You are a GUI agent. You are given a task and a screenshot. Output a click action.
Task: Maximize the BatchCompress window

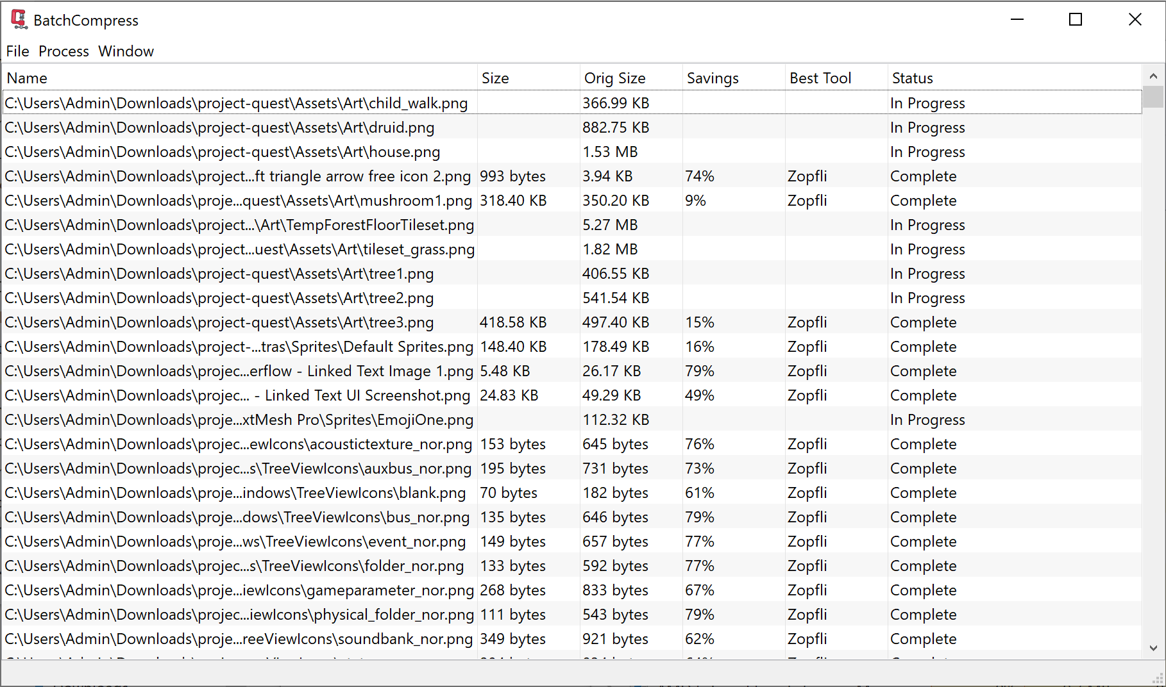[x=1076, y=20]
